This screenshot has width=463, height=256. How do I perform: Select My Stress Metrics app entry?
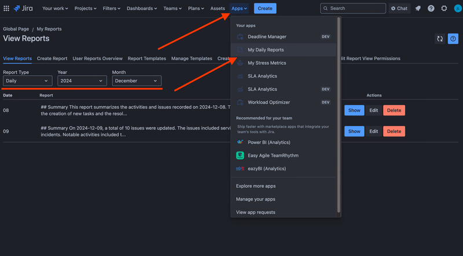(284, 63)
